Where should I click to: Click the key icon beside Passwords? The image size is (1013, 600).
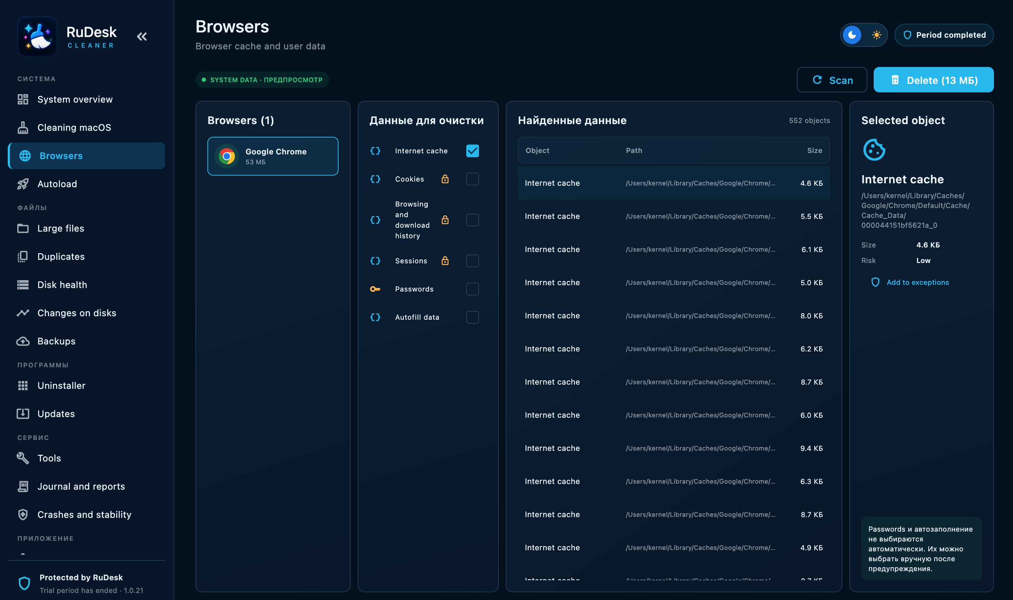pyautogui.click(x=375, y=289)
